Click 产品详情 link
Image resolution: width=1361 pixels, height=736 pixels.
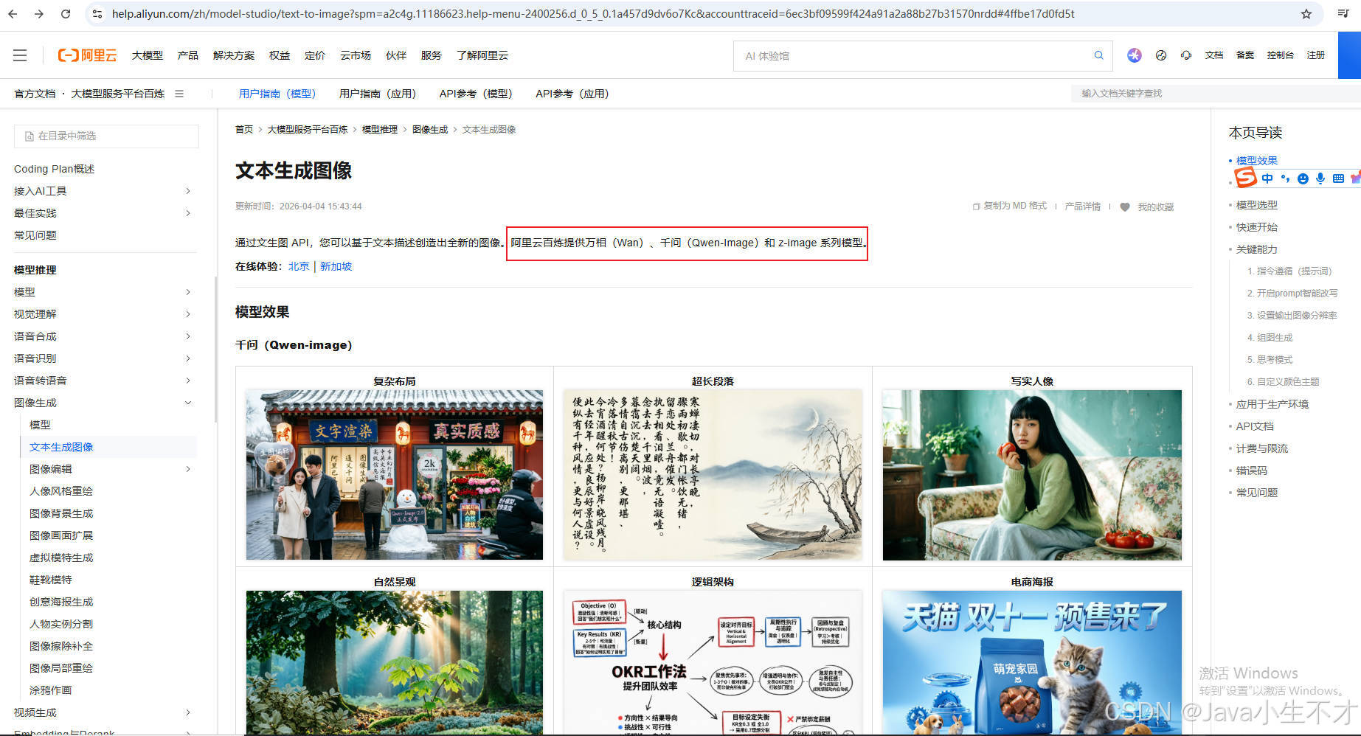coord(1082,206)
